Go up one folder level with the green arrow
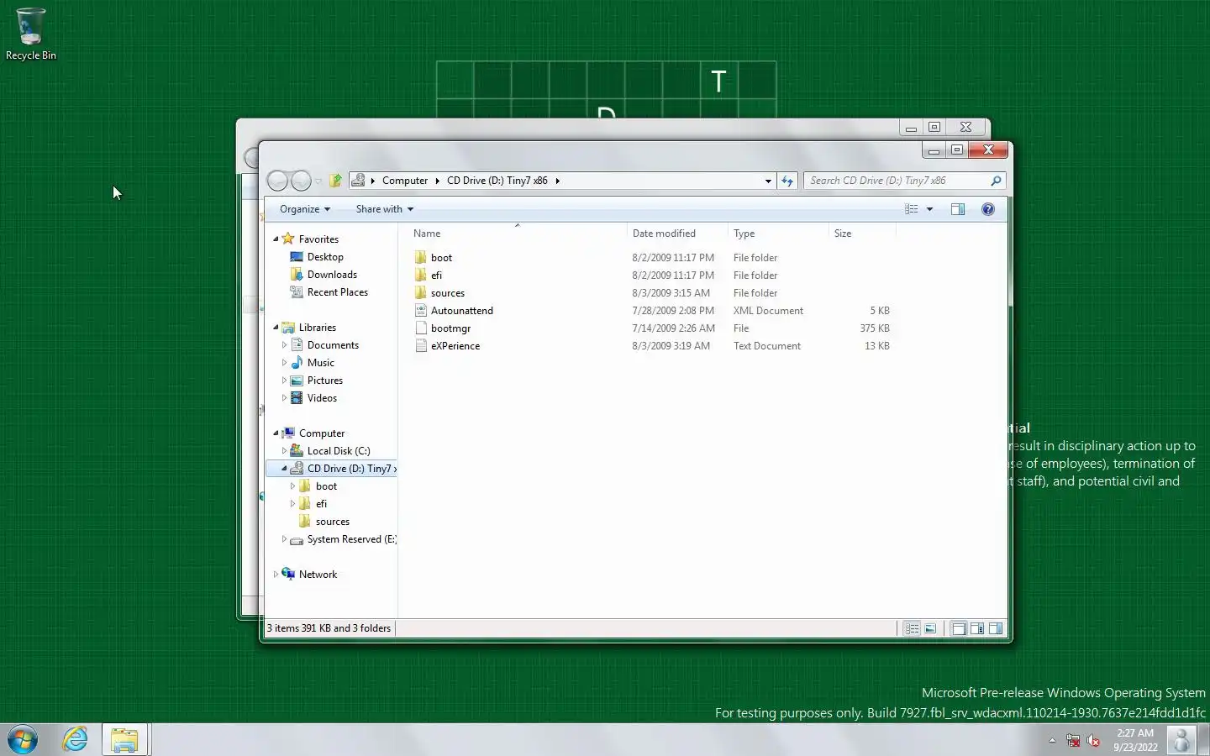 click(x=335, y=181)
